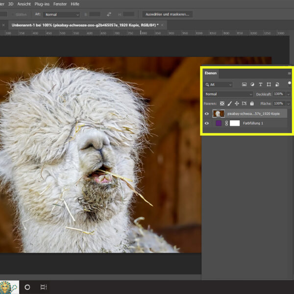The width and height of the screenshot is (294, 294).
Task: Open Windows Task View in taskbar
Action: (43, 287)
